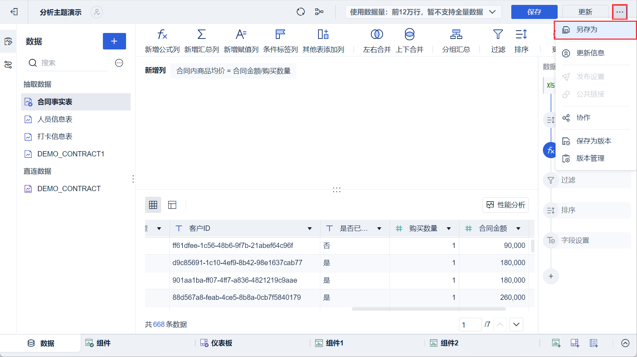Click the 新增赋值列 icon
Viewport: 637px width, 357px height.
[x=241, y=34]
